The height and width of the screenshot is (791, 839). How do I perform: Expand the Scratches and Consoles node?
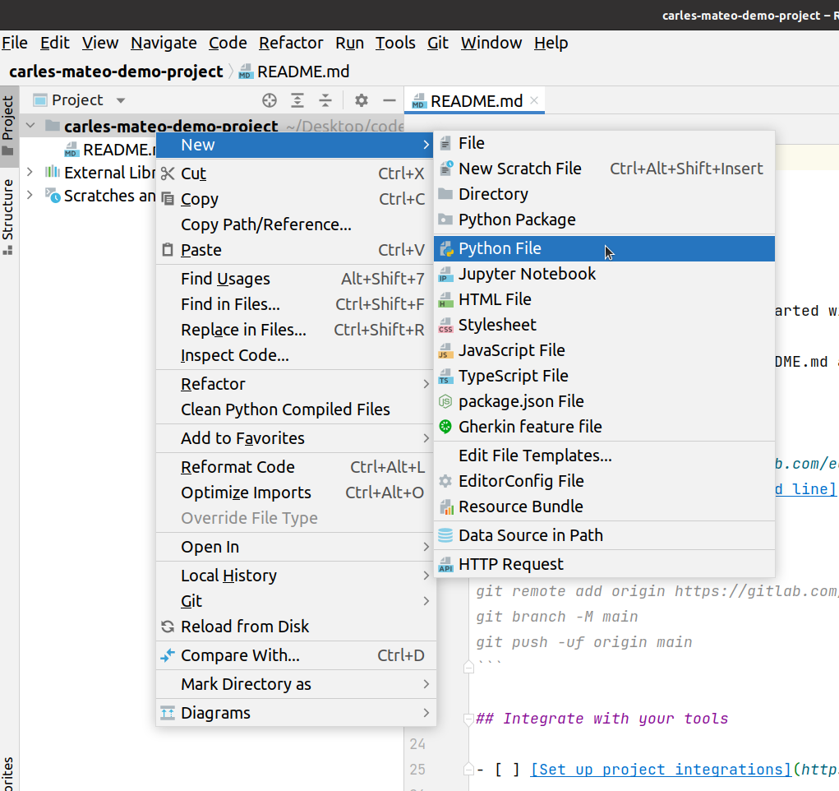click(x=30, y=195)
